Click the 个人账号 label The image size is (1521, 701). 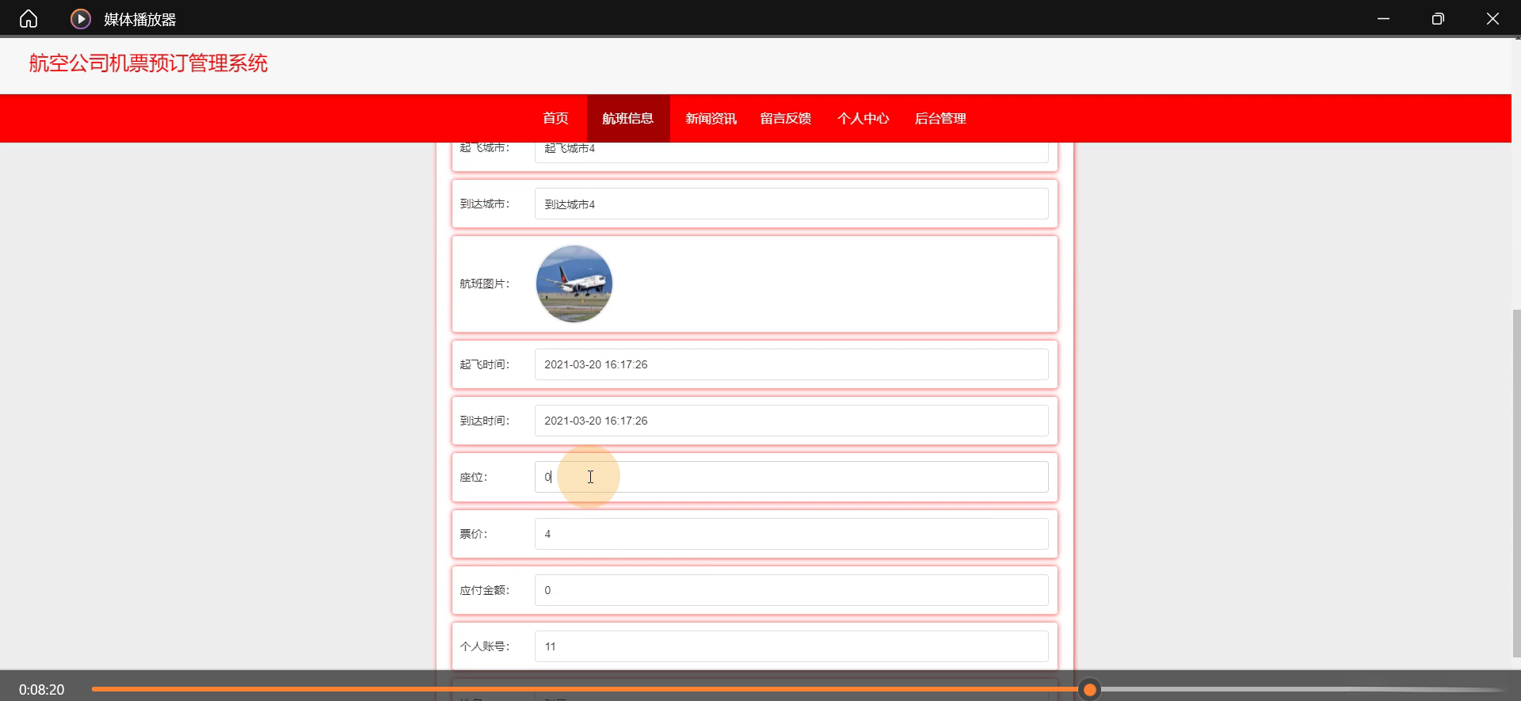click(485, 646)
